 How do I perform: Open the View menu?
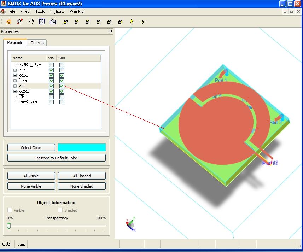pyautogui.click(x=25, y=11)
